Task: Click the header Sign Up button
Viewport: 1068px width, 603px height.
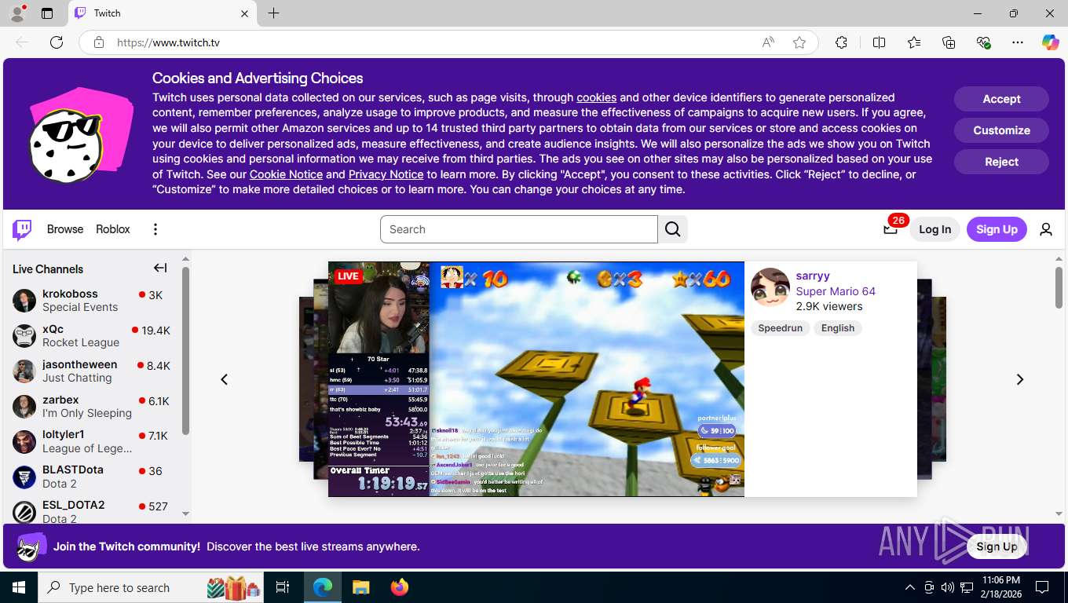Action: [997, 229]
